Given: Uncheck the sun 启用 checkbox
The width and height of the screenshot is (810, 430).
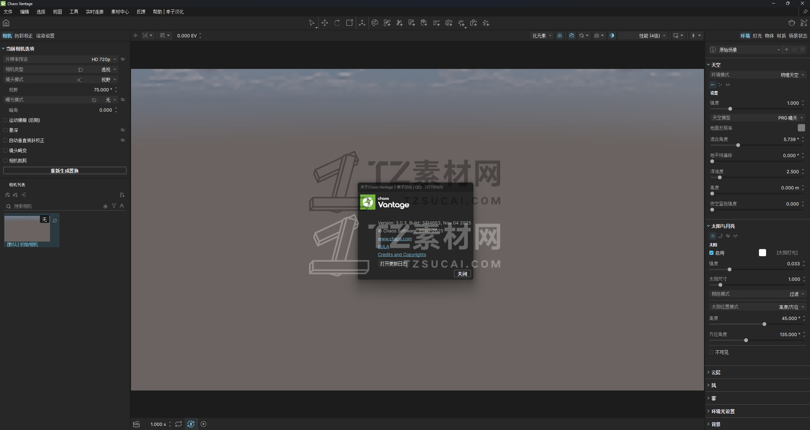Looking at the screenshot, I should [712, 253].
